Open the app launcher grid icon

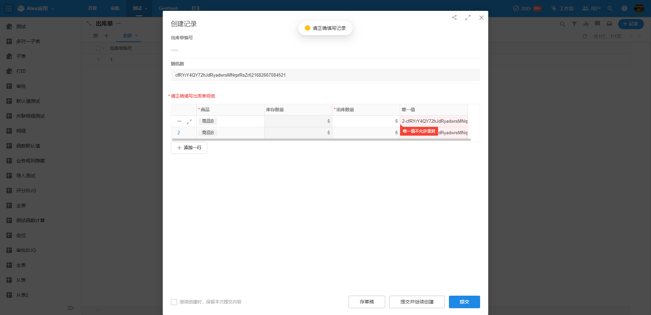tap(9, 8)
